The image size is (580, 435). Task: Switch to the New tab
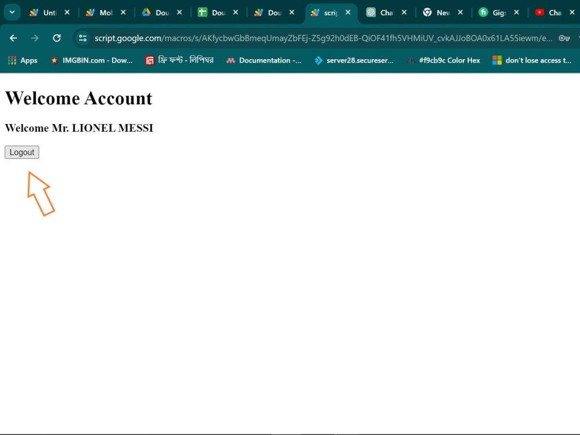pyautogui.click(x=438, y=13)
